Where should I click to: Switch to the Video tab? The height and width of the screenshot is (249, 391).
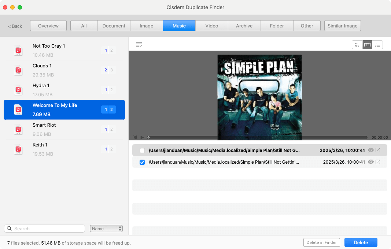click(211, 26)
